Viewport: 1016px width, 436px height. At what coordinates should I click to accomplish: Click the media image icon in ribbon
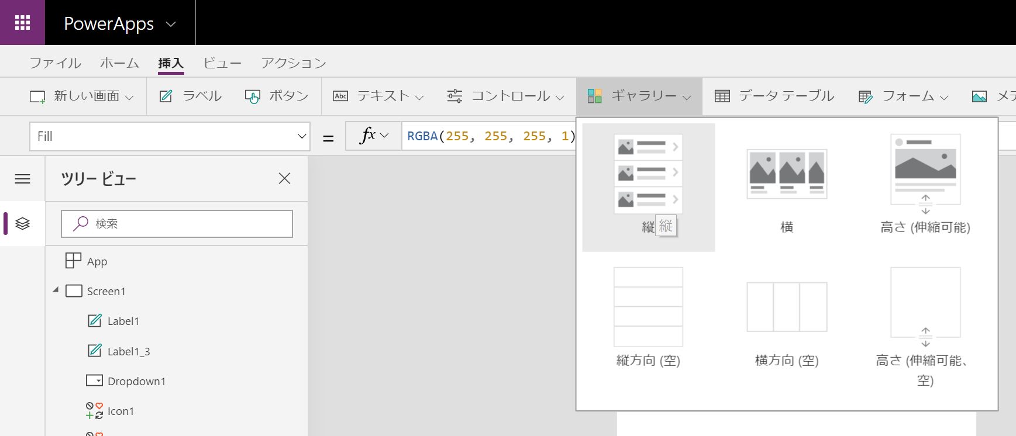[979, 96]
